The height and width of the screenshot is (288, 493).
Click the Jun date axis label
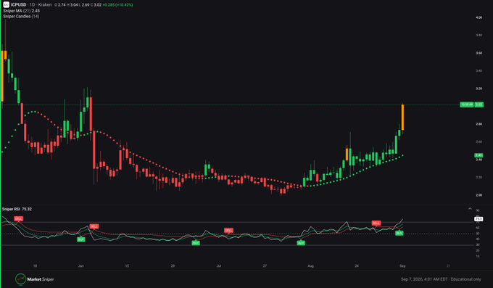[x=80, y=266]
